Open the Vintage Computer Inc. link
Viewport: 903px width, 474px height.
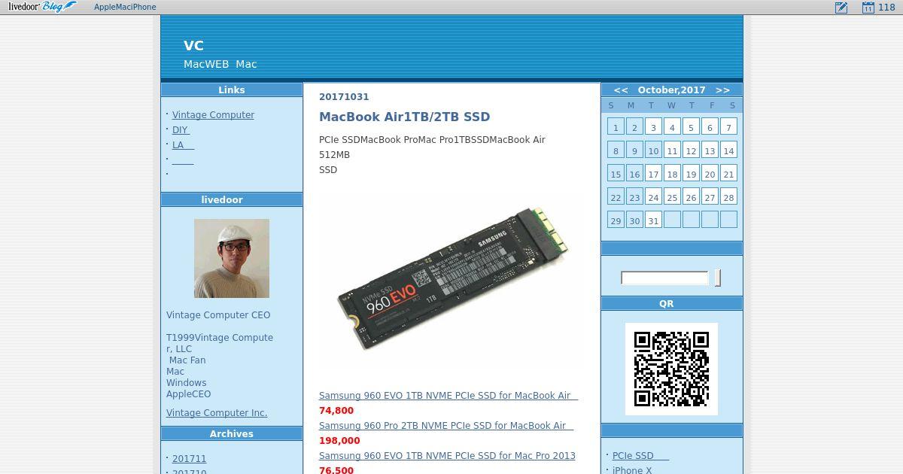point(217,413)
